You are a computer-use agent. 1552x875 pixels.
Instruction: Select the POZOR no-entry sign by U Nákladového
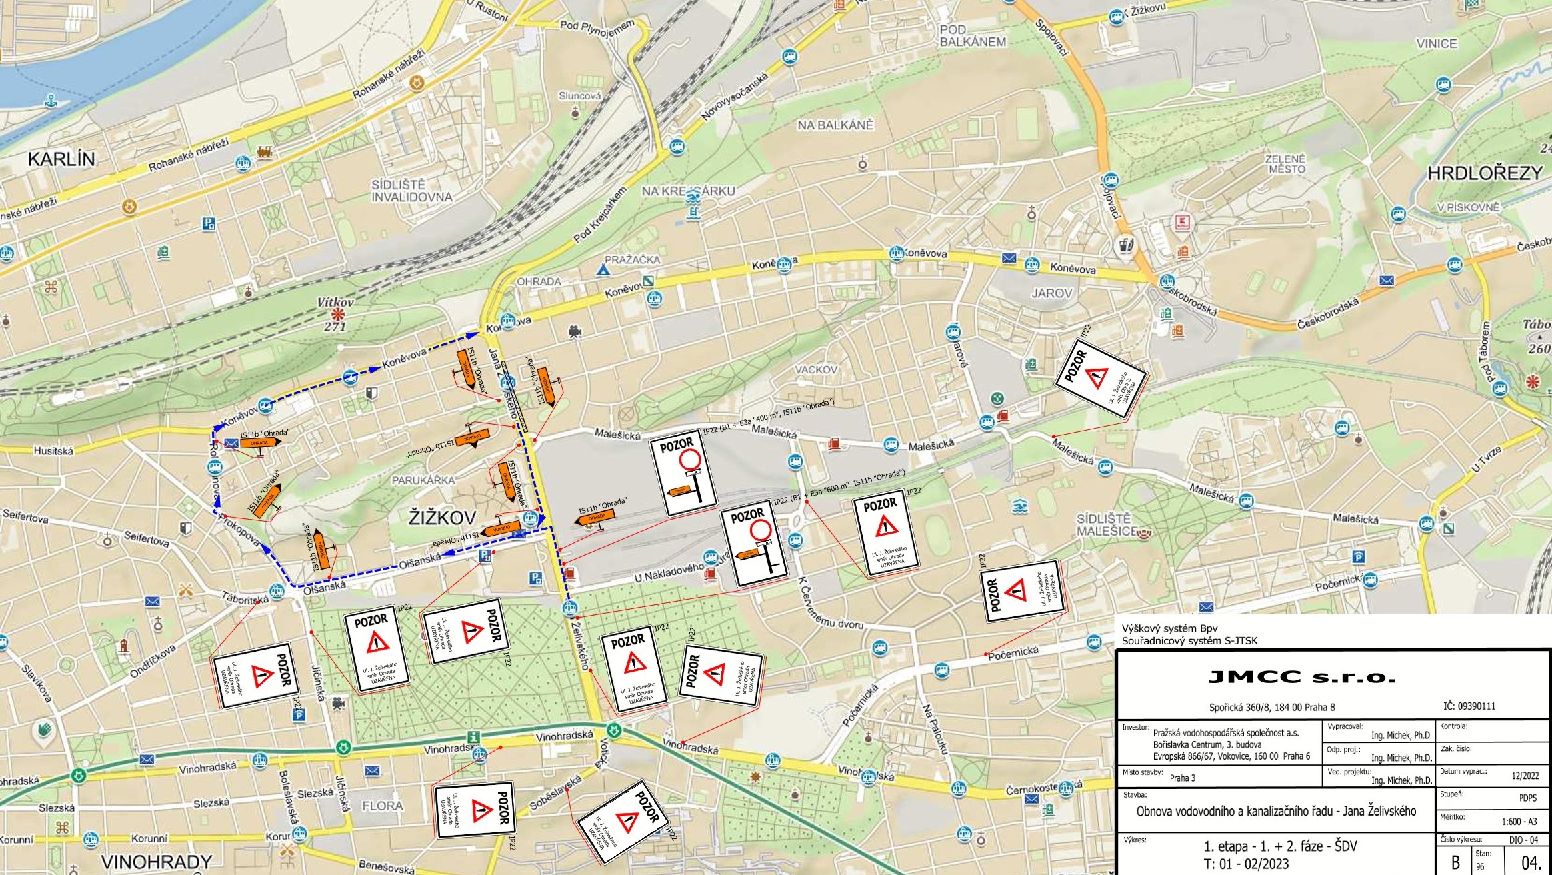[x=754, y=545]
